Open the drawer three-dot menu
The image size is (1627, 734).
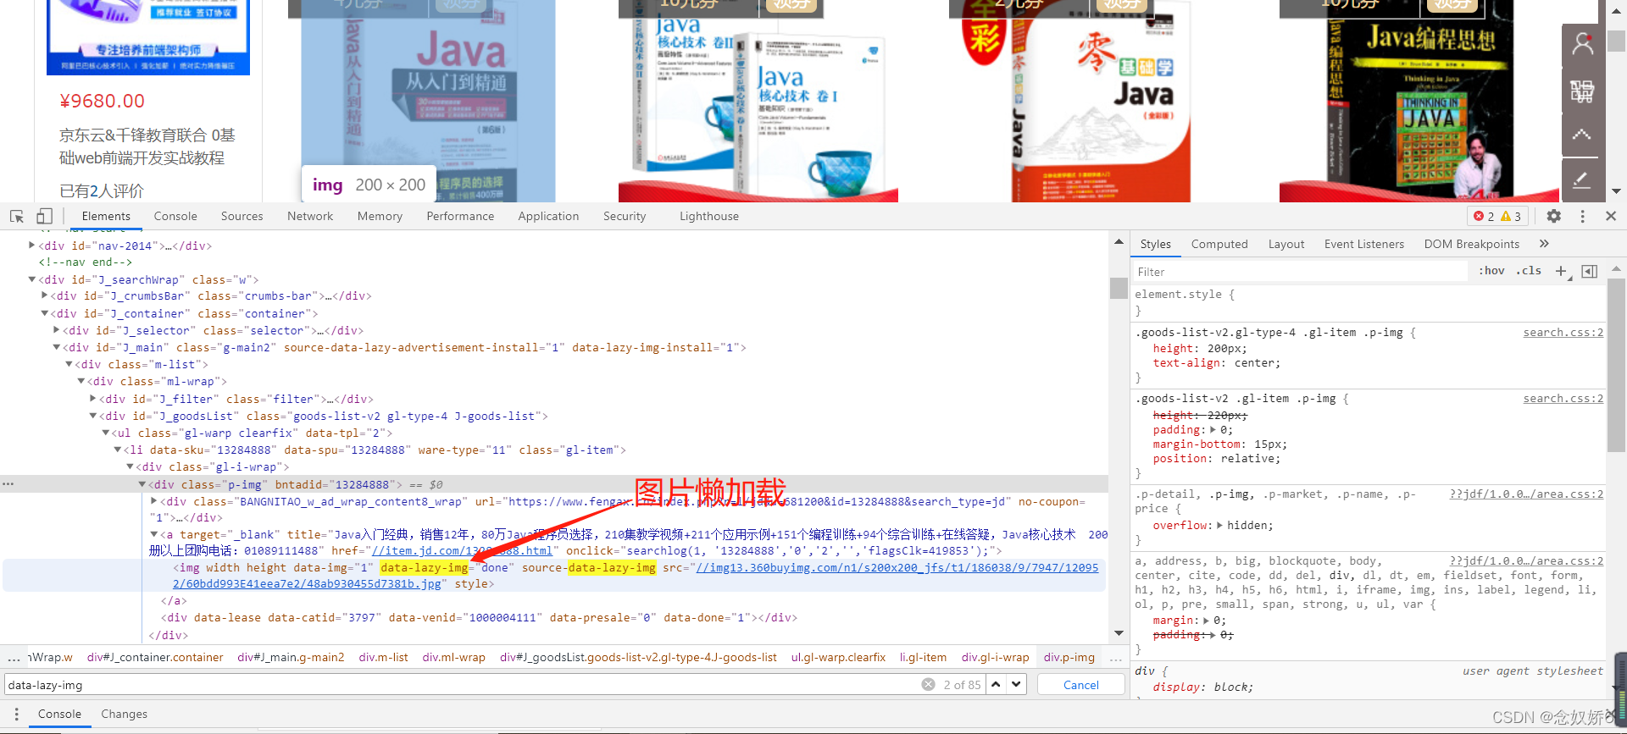16,715
